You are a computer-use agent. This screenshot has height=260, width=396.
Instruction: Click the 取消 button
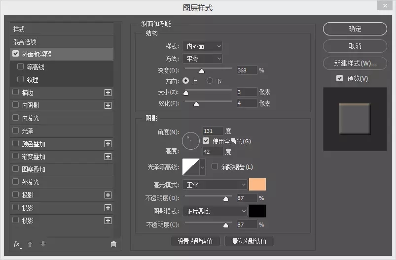click(x=355, y=46)
